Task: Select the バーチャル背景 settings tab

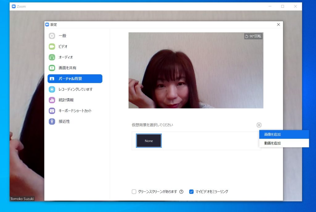Action: 75,78
